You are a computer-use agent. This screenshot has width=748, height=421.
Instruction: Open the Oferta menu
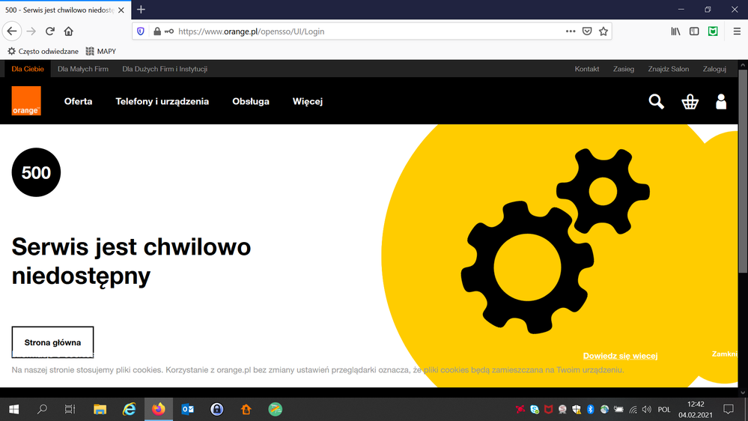78,101
